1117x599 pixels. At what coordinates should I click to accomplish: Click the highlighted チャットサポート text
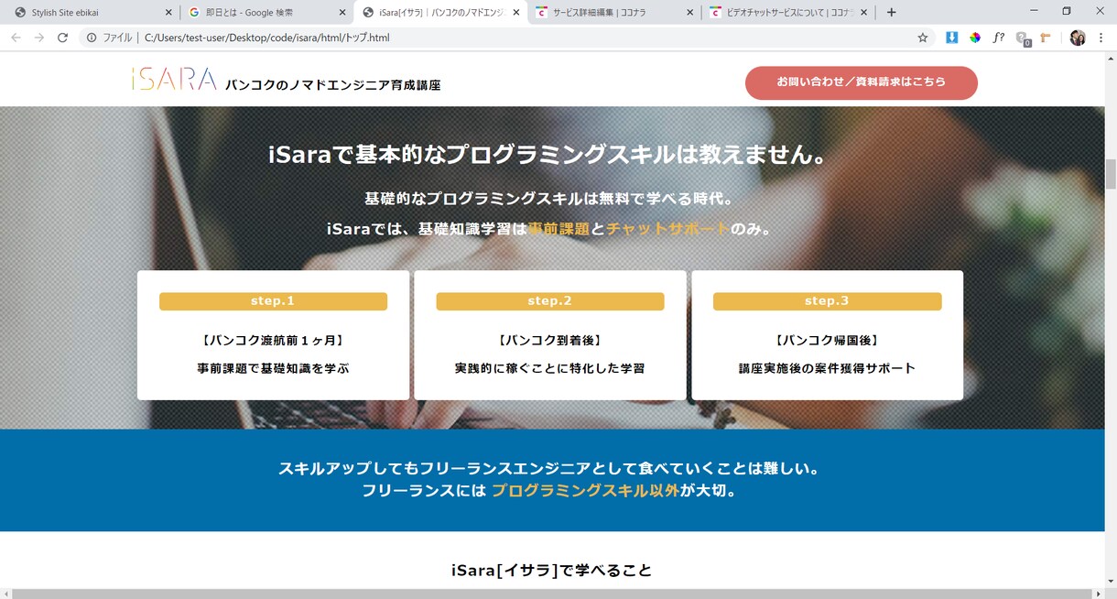[x=668, y=228]
